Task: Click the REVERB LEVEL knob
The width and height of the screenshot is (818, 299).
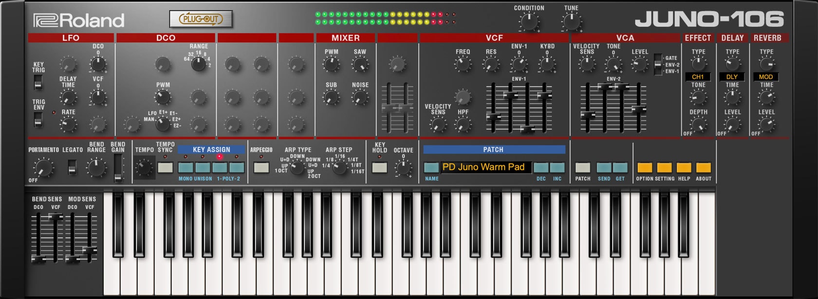Action: click(766, 125)
